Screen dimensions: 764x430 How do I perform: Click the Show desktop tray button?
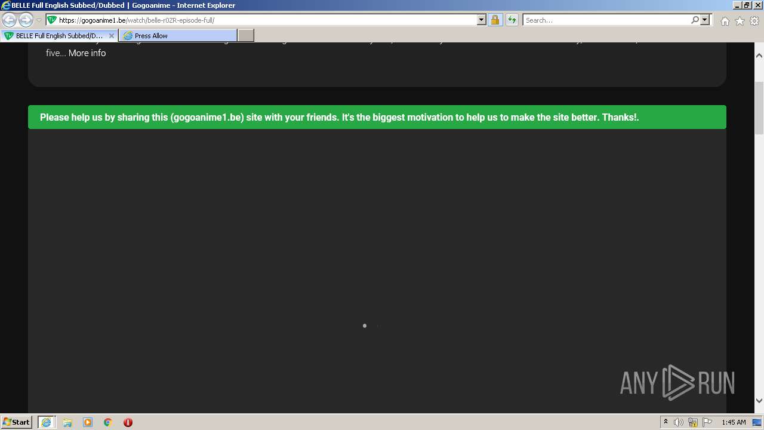coord(757,422)
